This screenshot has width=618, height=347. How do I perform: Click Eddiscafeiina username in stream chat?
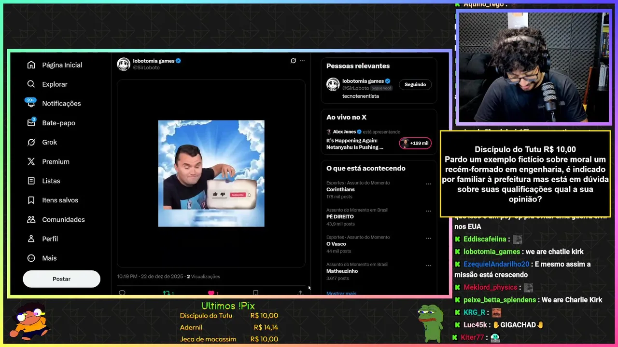[485, 239]
